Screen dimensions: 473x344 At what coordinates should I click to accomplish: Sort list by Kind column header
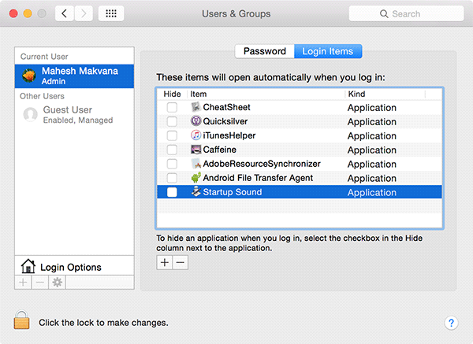[385, 94]
